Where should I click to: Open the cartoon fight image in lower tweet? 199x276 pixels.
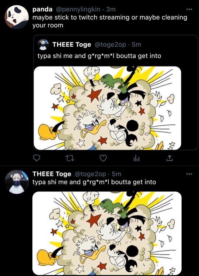click(107, 233)
